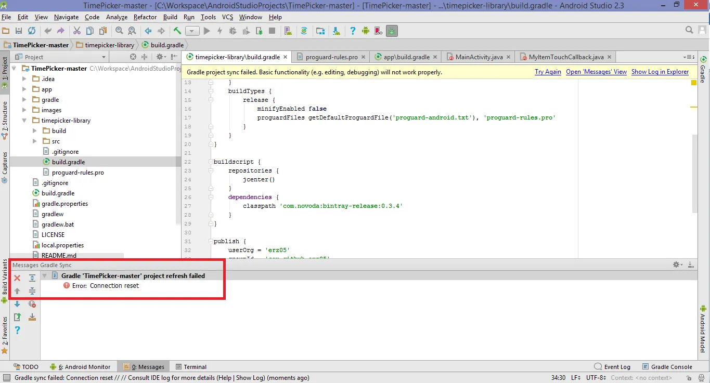This screenshot has width=710, height=383.
Task: Switch to the MainActivity.java tab
Action: coord(479,57)
